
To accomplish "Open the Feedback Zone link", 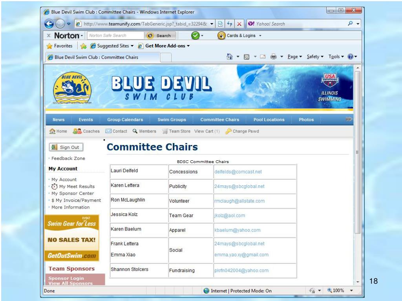I will pyautogui.click(x=68, y=158).
